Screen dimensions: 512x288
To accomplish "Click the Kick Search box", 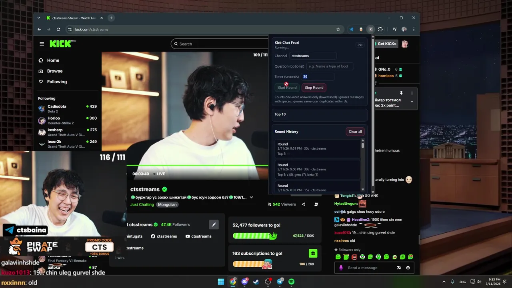I will [220, 44].
